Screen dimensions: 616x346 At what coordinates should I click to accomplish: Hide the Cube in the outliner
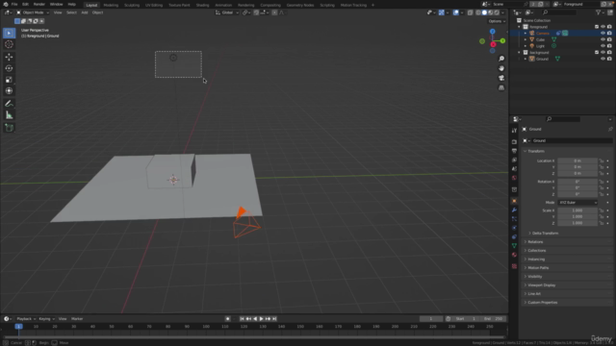[603, 39]
